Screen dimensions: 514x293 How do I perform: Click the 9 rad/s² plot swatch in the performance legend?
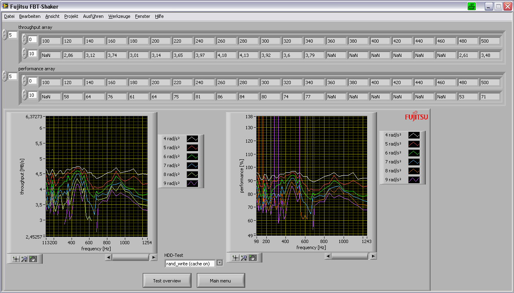pos(414,180)
